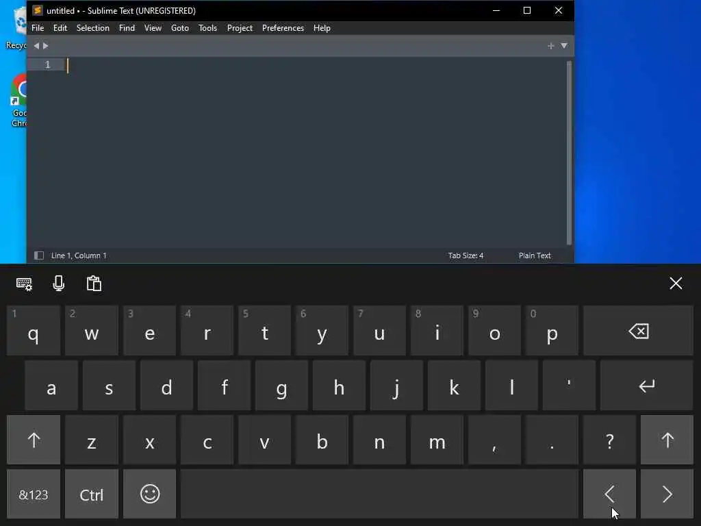Tap the q key
The image size is (701, 526).
point(34,331)
